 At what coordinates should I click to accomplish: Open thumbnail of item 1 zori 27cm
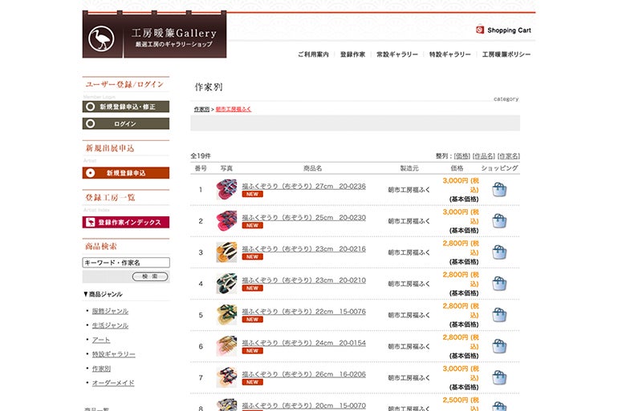pyautogui.click(x=226, y=190)
